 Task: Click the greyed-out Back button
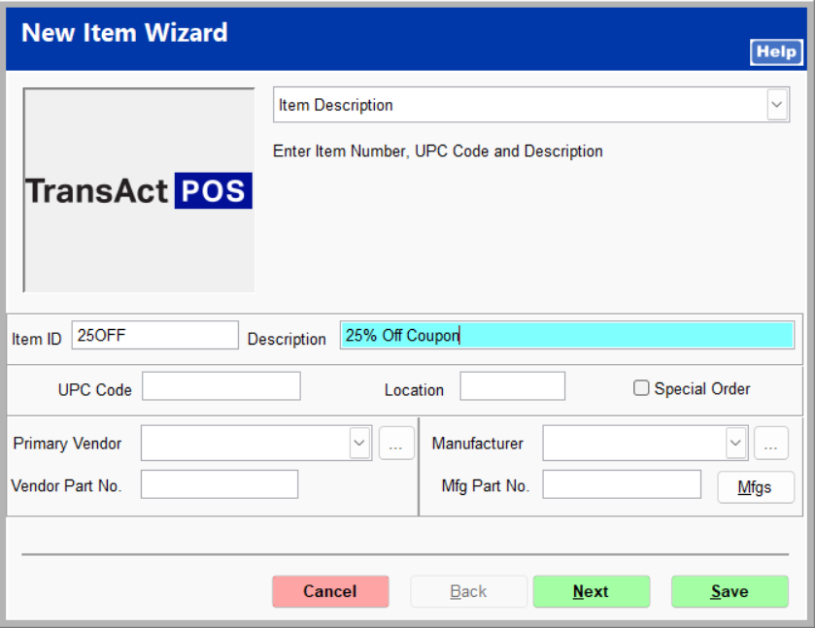tap(468, 591)
